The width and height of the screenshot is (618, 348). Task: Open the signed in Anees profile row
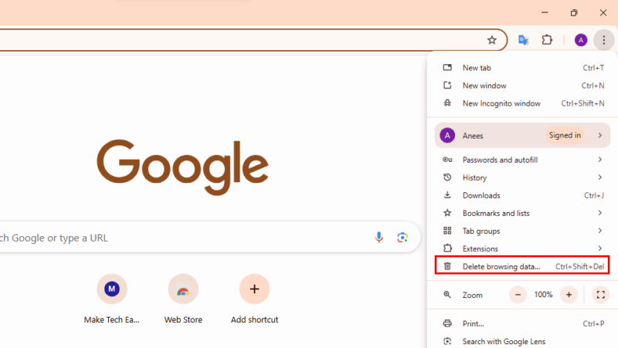521,136
